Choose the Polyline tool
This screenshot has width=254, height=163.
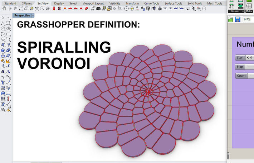3,23
